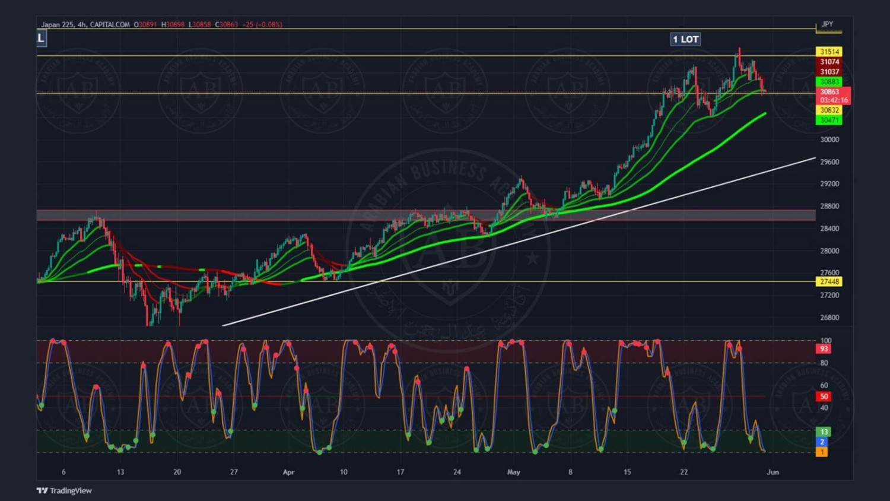Screen dimensions: 890x501
Task: Click the TradingView logo
Action: coord(64,490)
